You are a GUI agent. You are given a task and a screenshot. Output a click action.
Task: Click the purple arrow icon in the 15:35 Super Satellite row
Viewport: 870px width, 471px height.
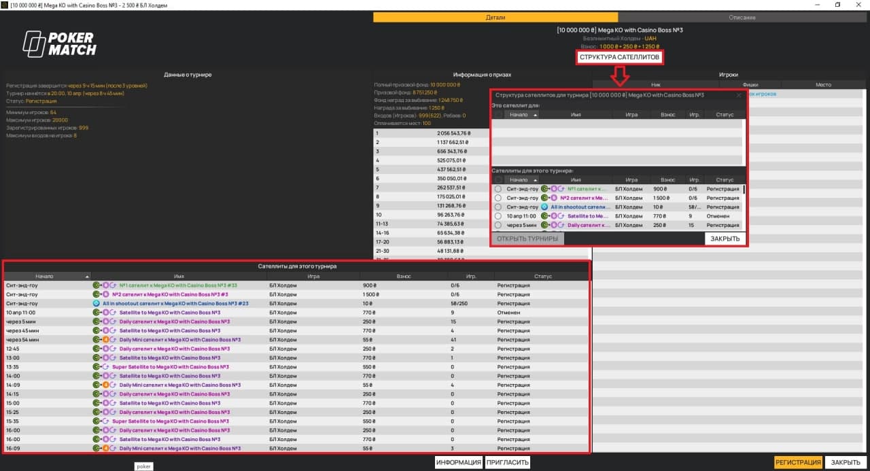(105, 421)
